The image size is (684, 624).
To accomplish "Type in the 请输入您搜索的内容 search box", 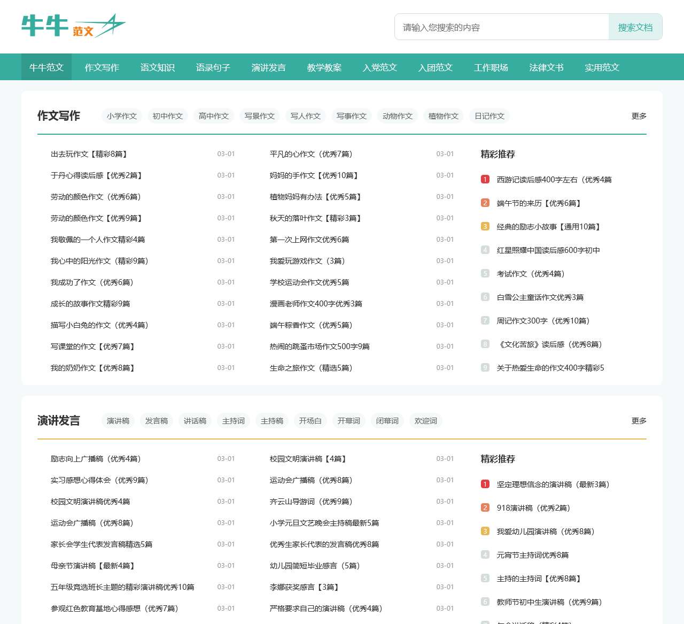I will click(x=501, y=27).
